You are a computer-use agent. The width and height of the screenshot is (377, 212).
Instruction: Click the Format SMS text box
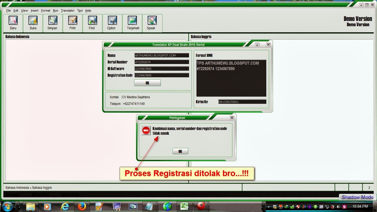coord(231,78)
